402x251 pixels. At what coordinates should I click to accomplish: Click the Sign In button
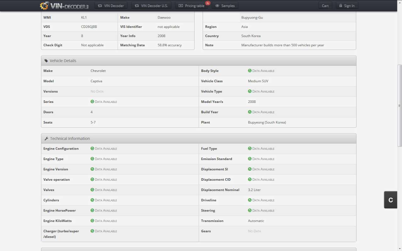pos(347,6)
